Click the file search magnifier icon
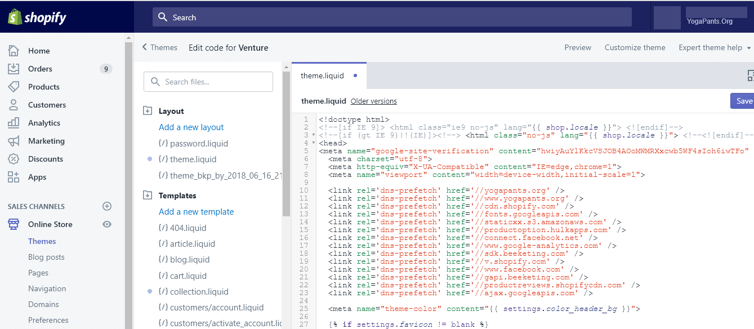 (x=155, y=82)
